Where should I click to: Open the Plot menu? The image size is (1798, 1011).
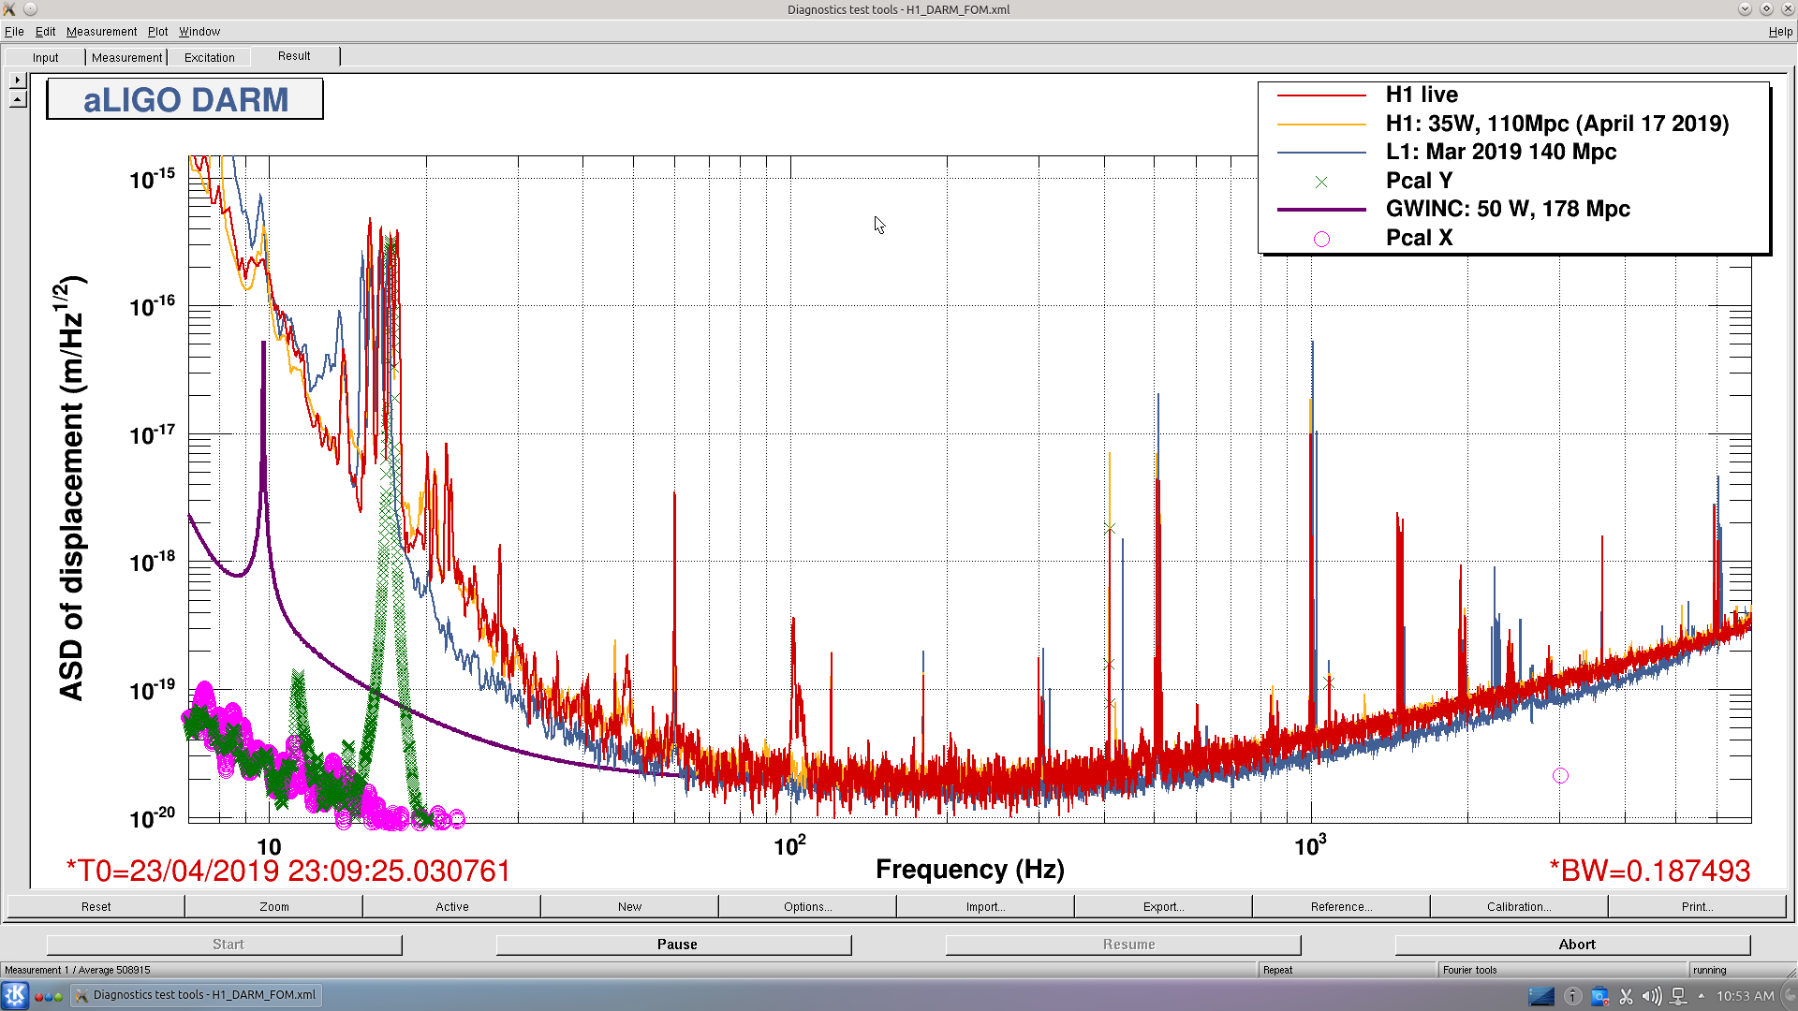[x=157, y=32]
